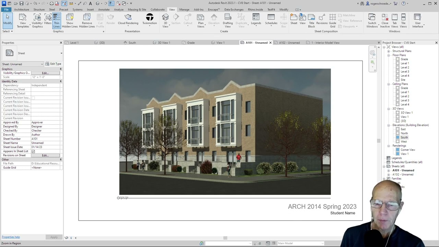
Task: Select Level 2 floor plan in browser
Action: tap(405, 68)
